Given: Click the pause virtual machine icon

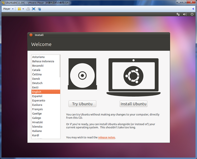Looking at the screenshot, I should (x=19, y=9).
